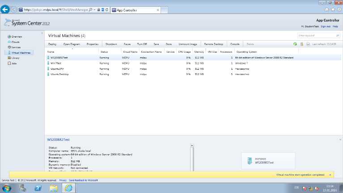Sort by the Operating System column header
343x193 pixels.
tap(246, 52)
